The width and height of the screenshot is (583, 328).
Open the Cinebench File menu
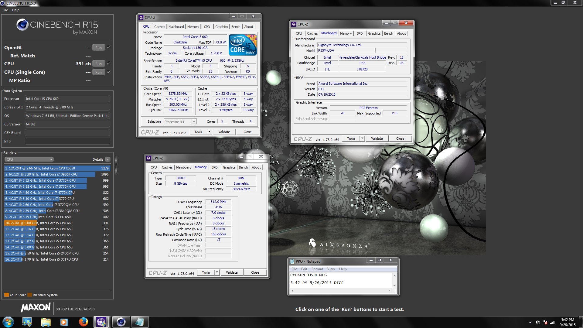click(5, 10)
